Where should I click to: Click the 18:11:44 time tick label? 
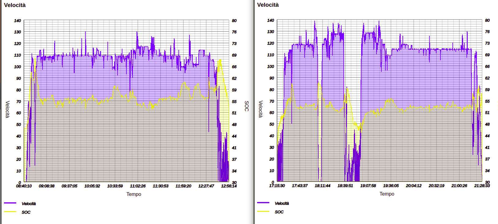[x=323, y=185]
